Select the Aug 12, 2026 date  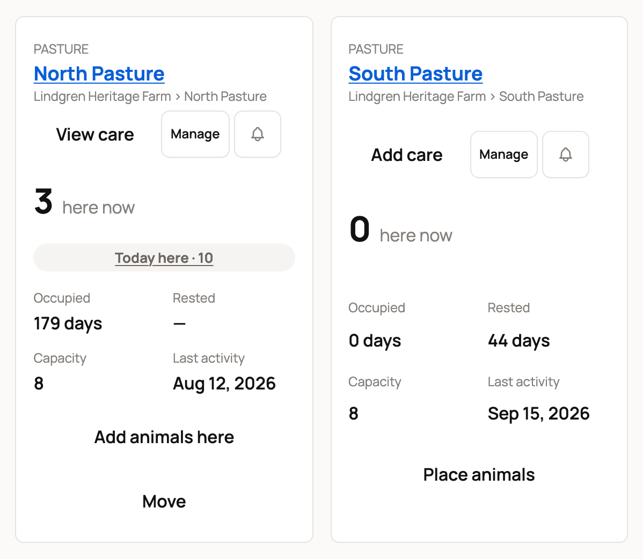224,384
